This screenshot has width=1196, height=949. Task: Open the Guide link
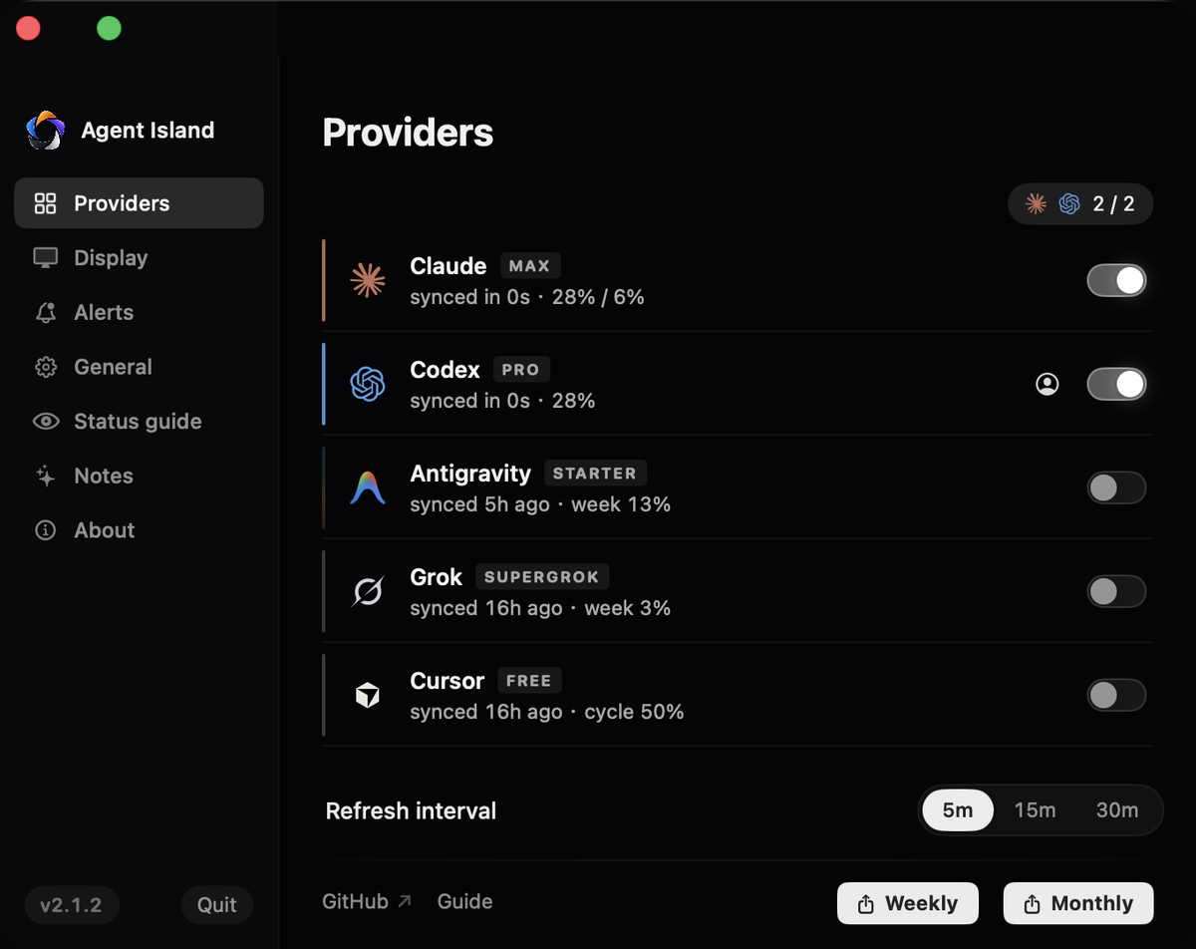(465, 901)
